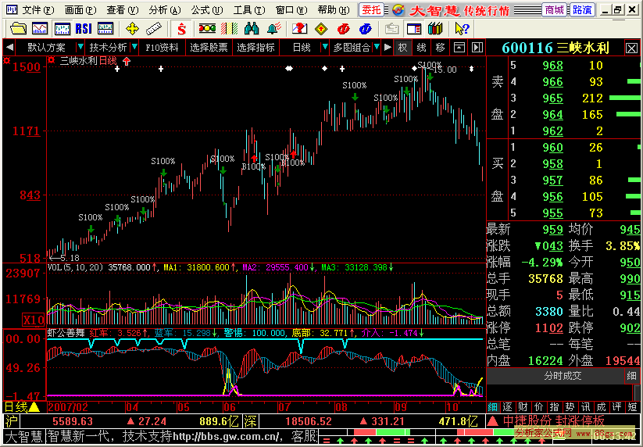
Task: Toggle the 线 button
Action: click(422, 48)
